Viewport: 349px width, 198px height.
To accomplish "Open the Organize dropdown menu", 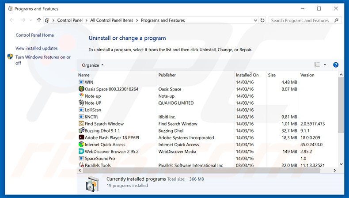I will pos(93,65).
